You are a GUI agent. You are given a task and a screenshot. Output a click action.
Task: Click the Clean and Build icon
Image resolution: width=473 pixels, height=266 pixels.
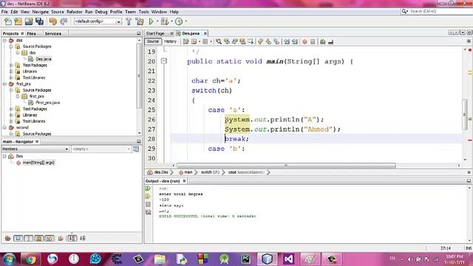[140, 21]
